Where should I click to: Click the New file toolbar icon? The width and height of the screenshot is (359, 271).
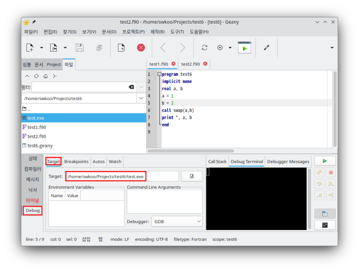click(x=30, y=48)
